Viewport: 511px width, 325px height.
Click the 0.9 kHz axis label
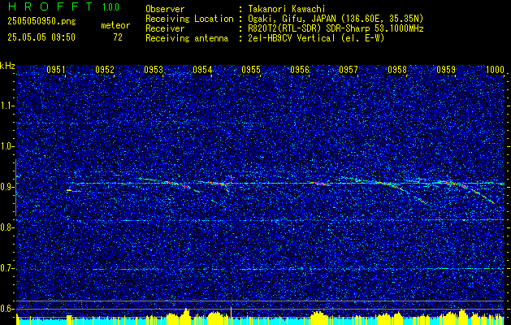pos(6,187)
